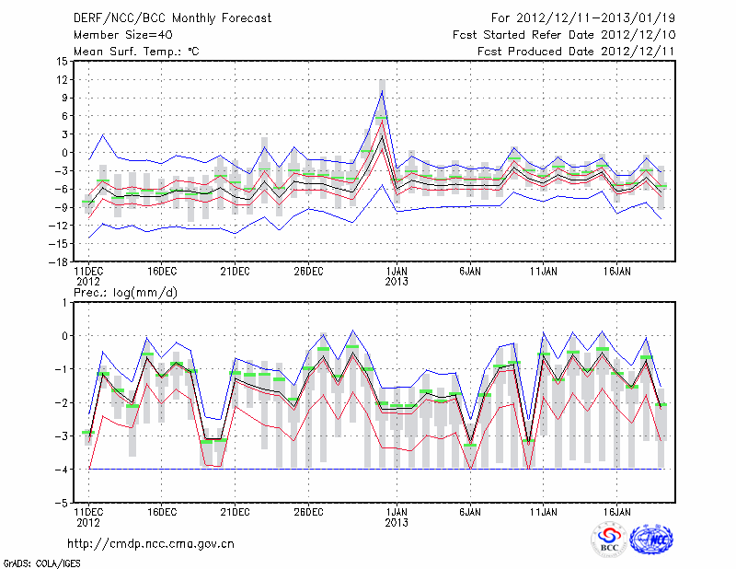The width and height of the screenshot is (736, 569).
Task: Click the GrADS: COLA/IGES credit text
Action: click(x=44, y=562)
